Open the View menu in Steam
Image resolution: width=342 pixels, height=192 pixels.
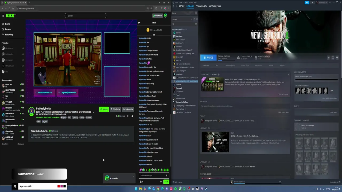click(181, 2)
